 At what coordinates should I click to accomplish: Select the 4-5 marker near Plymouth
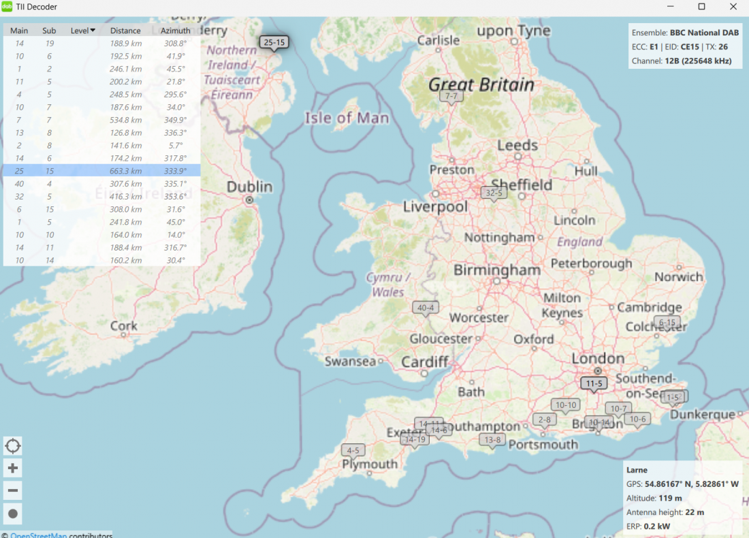pos(353,450)
